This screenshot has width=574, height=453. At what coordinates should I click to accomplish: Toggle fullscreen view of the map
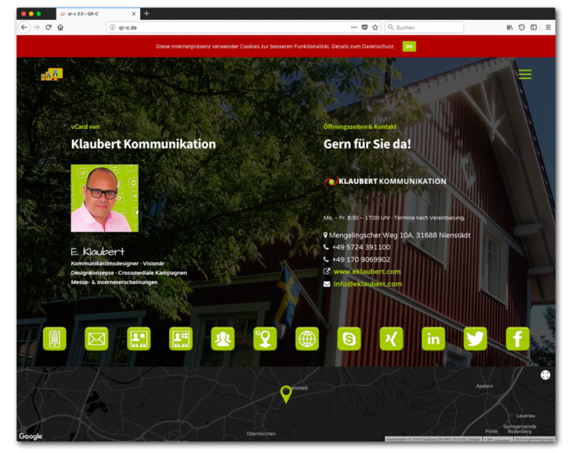click(545, 375)
